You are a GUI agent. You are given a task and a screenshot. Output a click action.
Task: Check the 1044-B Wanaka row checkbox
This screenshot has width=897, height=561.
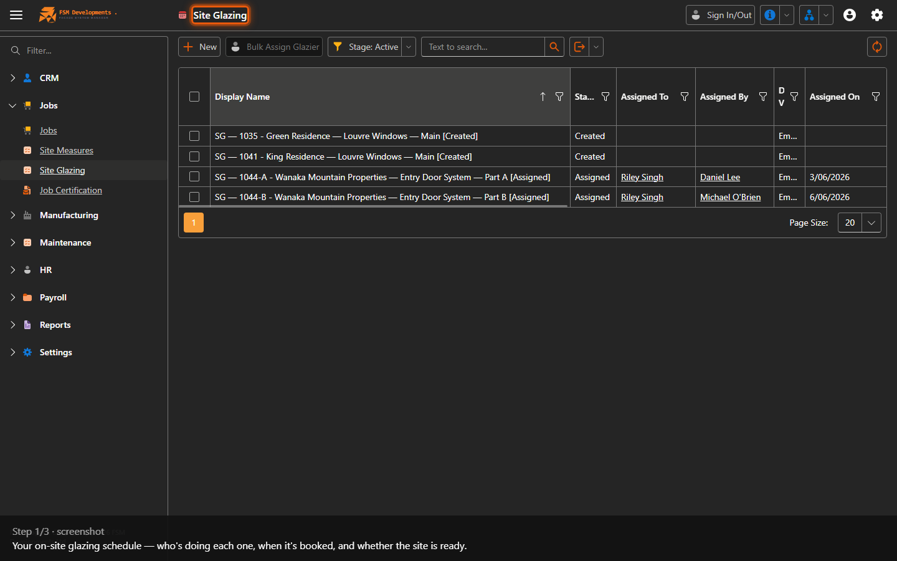pyautogui.click(x=194, y=197)
